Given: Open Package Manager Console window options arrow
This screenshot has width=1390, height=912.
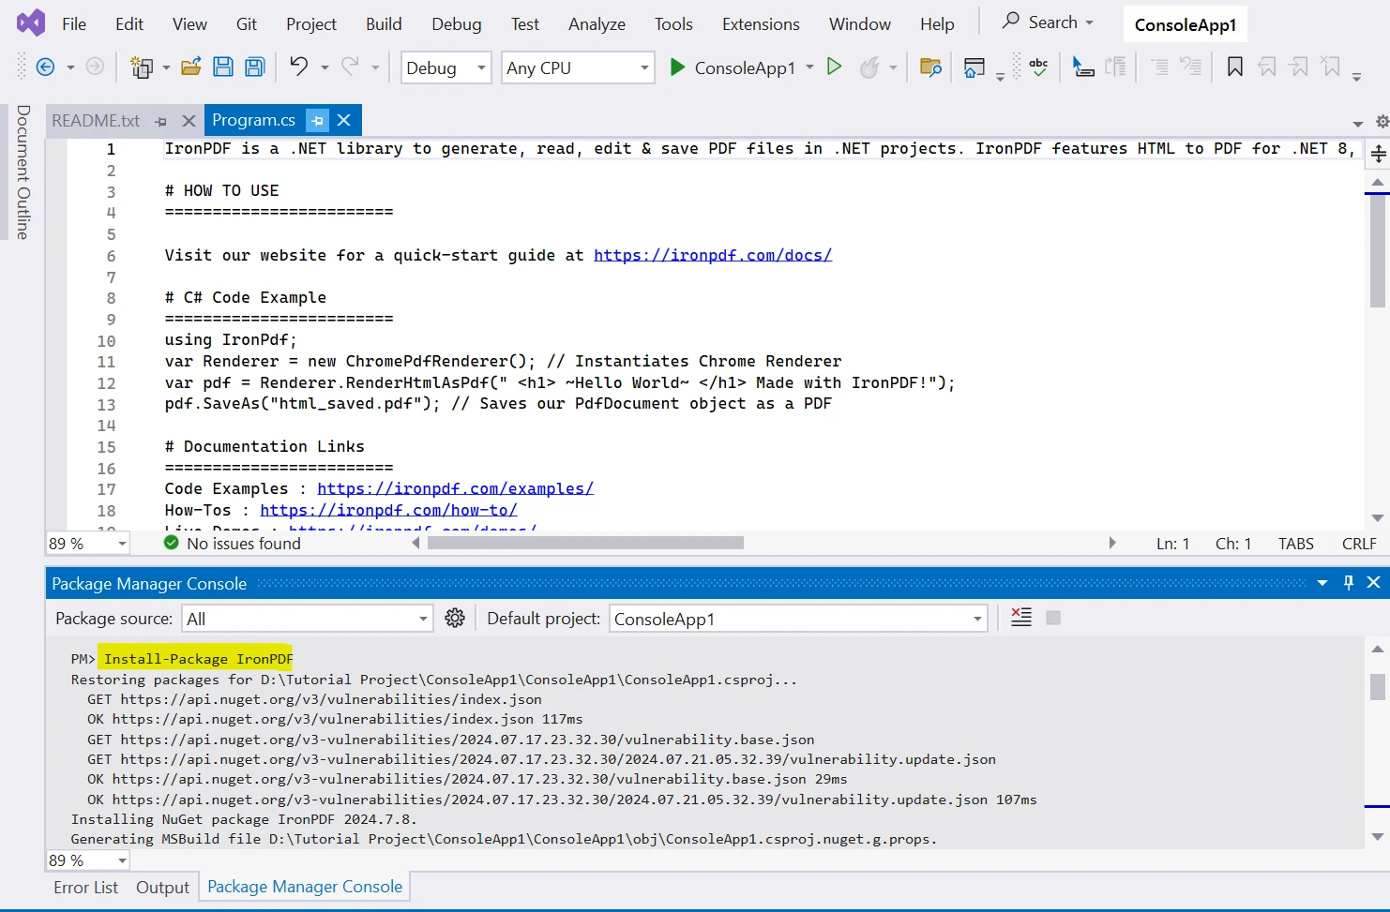Looking at the screenshot, I should click(1322, 583).
